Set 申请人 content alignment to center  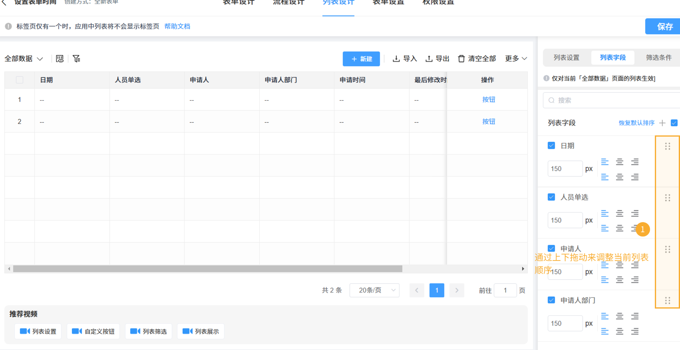620,280
